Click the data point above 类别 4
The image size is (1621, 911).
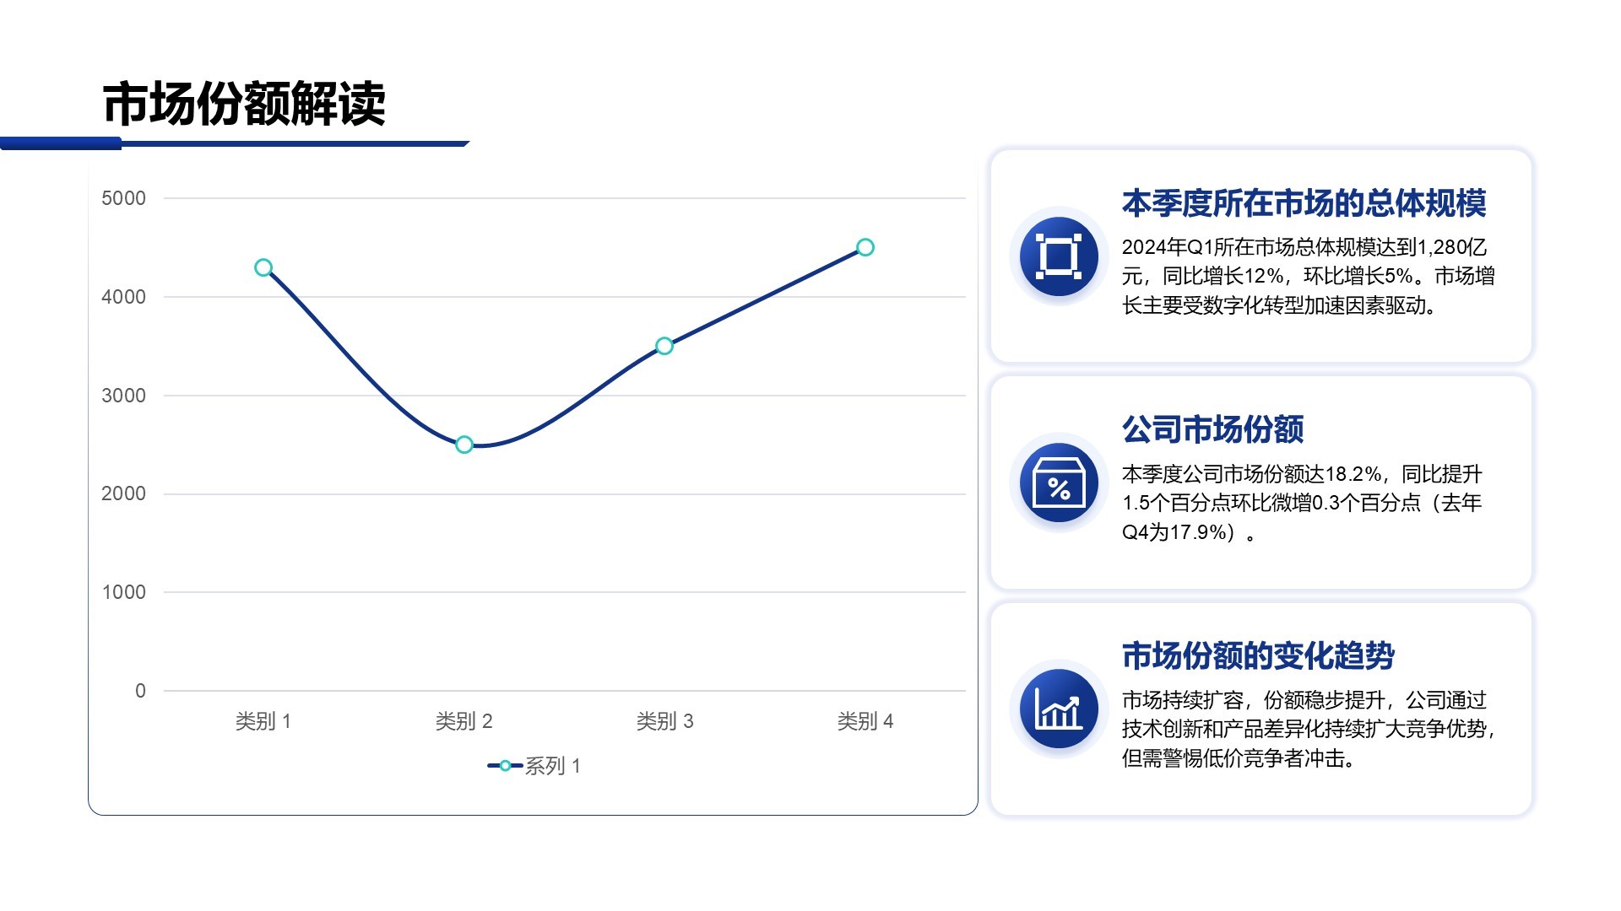[865, 247]
